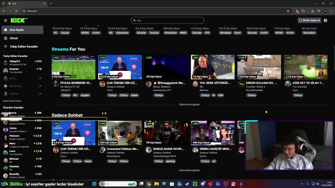This screenshot has height=188, width=335.
Task: Click the red blocker extension icon
Action: (297, 11)
